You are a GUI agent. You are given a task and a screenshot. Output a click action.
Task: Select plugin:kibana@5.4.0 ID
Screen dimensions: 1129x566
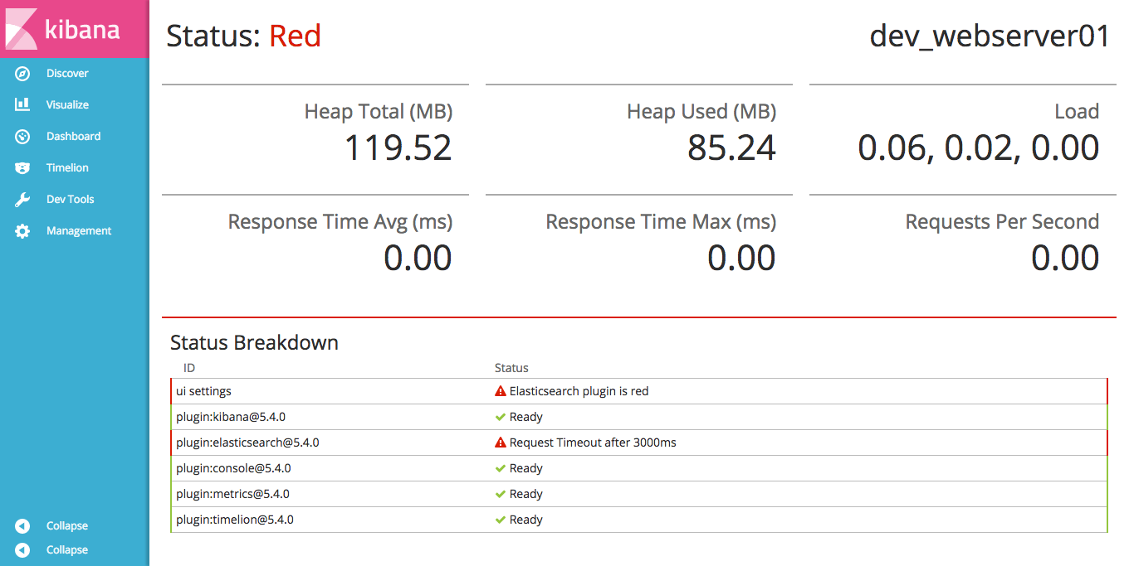pyautogui.click(x=231, y=417)
